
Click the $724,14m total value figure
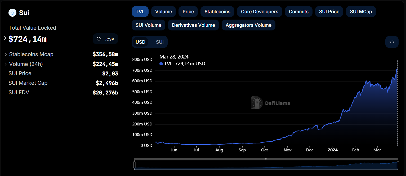pos(28,39)
